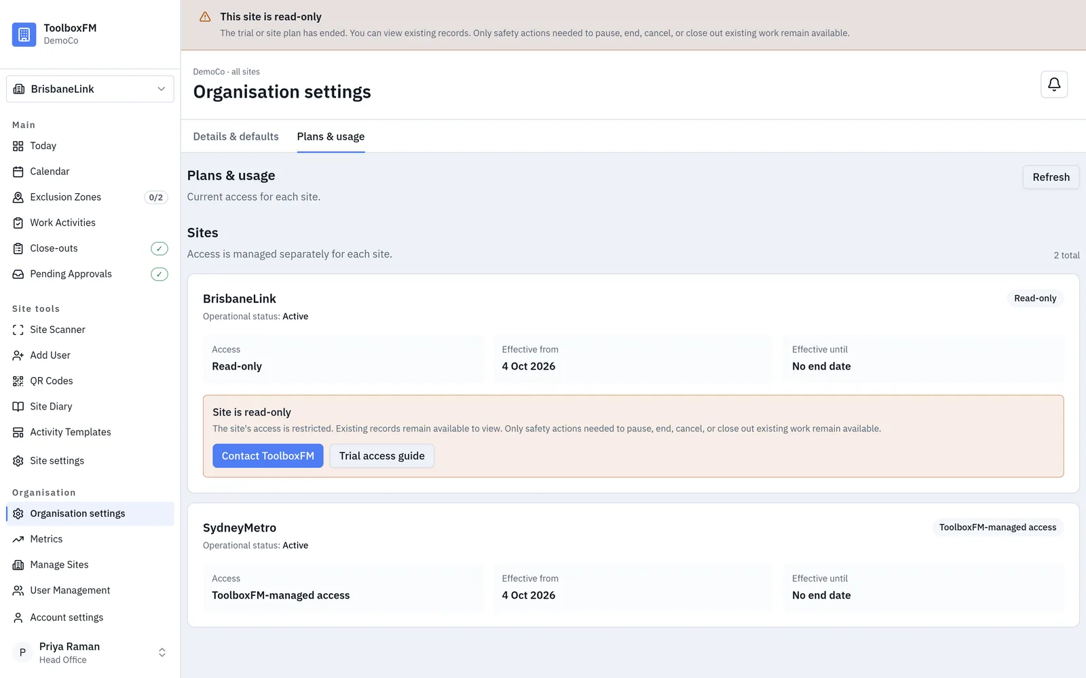This screenshot has height=678, width=1086.
Task: Click the Metrics trend-line icon
Action: pos(18,539)
